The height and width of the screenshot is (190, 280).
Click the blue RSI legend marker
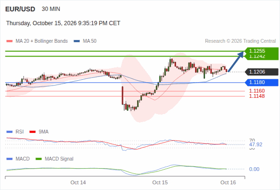tap(9, 132)
